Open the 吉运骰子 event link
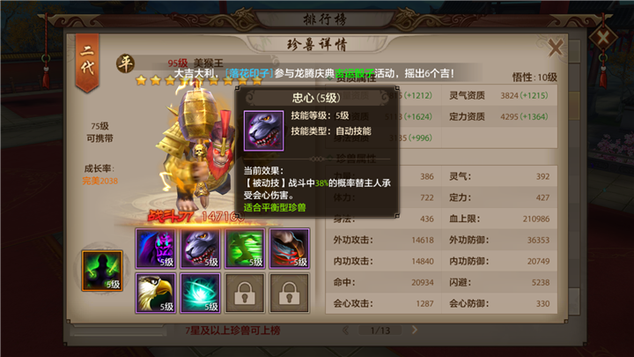 tap(355, 73)
